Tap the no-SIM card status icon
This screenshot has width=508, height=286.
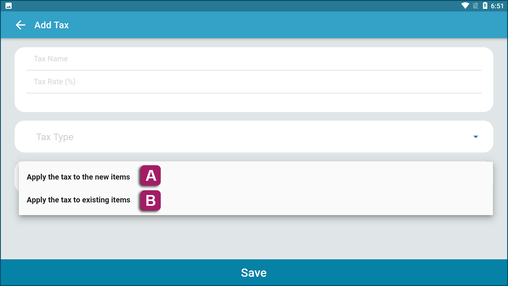tap(475, 6)
